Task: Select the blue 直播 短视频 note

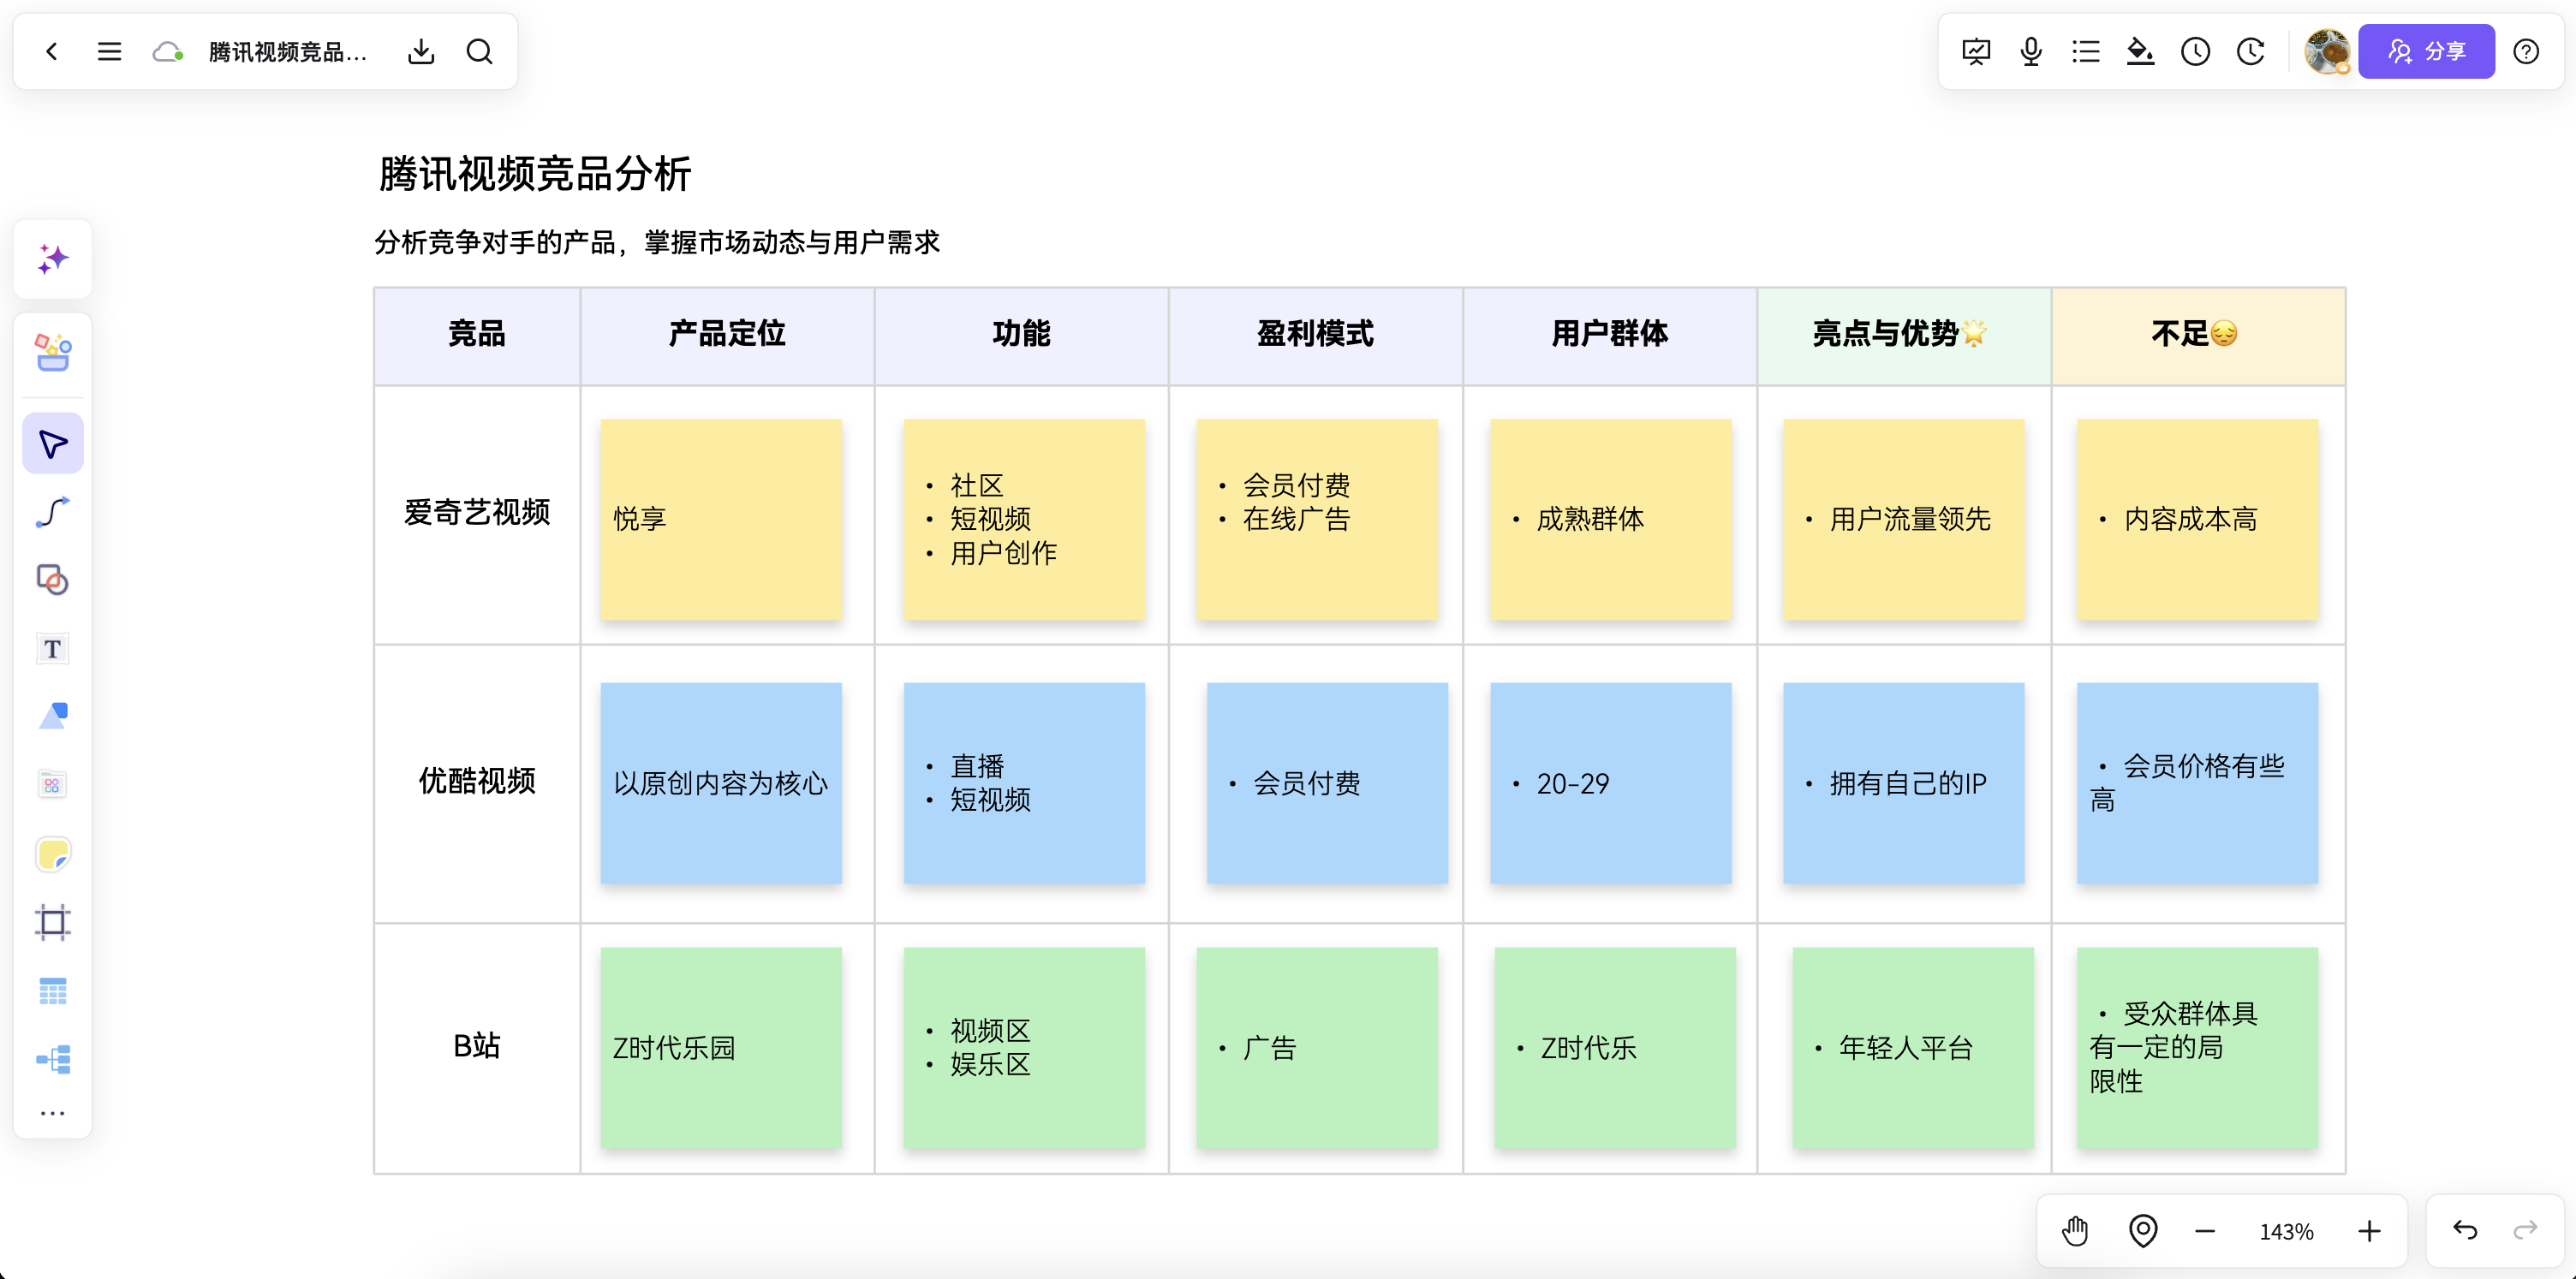Action: click(1024, 783)
